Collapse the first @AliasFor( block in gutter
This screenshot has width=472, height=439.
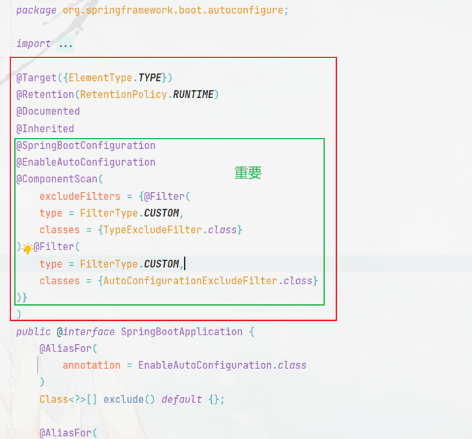pyautogui.click(x=11, y=350)
